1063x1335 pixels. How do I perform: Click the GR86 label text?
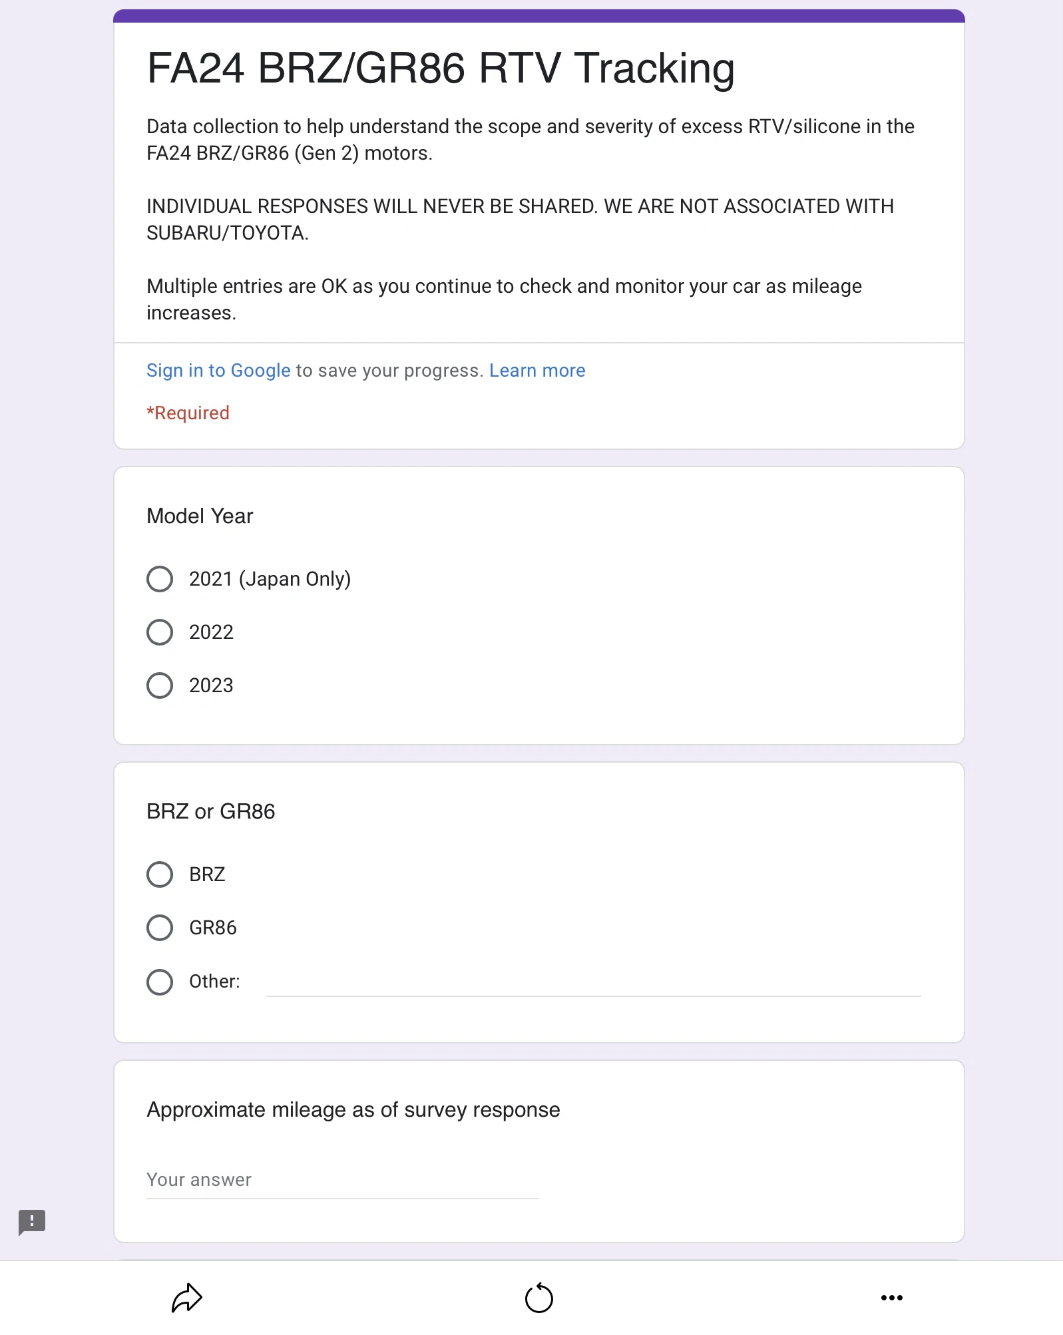213,928
